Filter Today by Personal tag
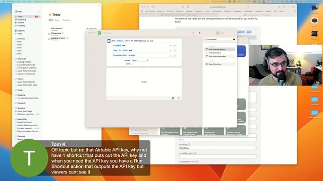 [66, 20]
